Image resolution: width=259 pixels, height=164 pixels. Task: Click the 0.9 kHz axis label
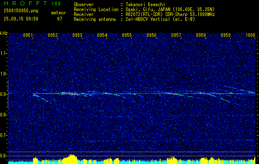coord(3,94)
